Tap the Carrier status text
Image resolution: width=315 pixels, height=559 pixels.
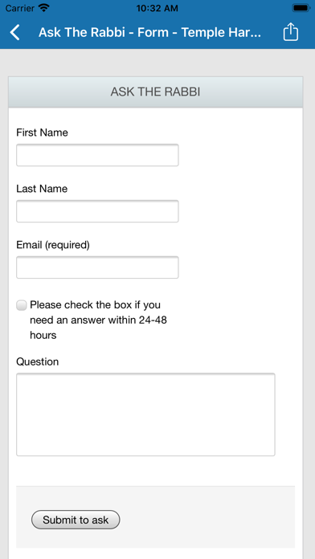(19, 7)
